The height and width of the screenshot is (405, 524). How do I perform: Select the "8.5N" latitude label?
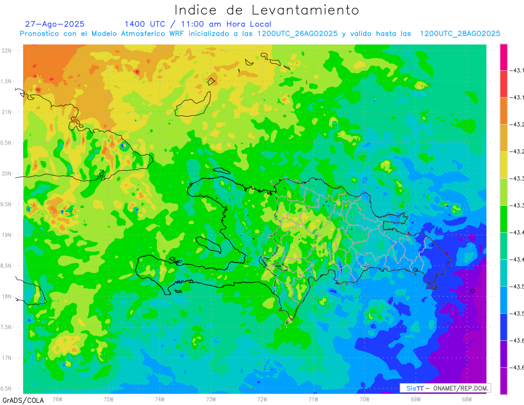pos(7,266)
